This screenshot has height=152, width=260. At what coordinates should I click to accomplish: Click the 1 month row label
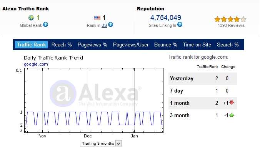180,103
